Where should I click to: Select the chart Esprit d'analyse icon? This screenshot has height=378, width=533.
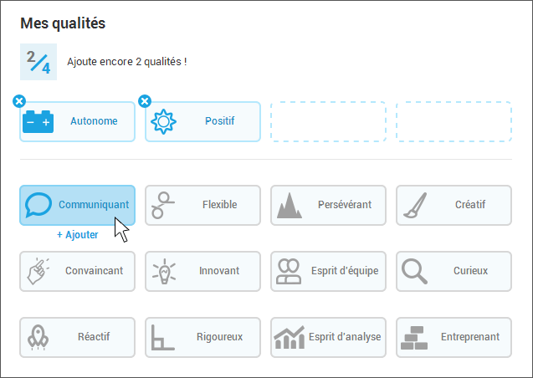click(290, 337)
